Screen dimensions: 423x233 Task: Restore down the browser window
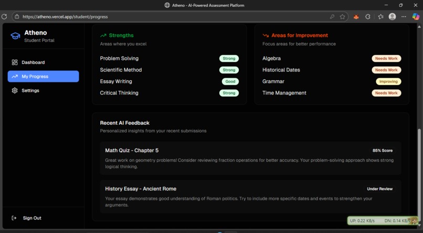401,5
